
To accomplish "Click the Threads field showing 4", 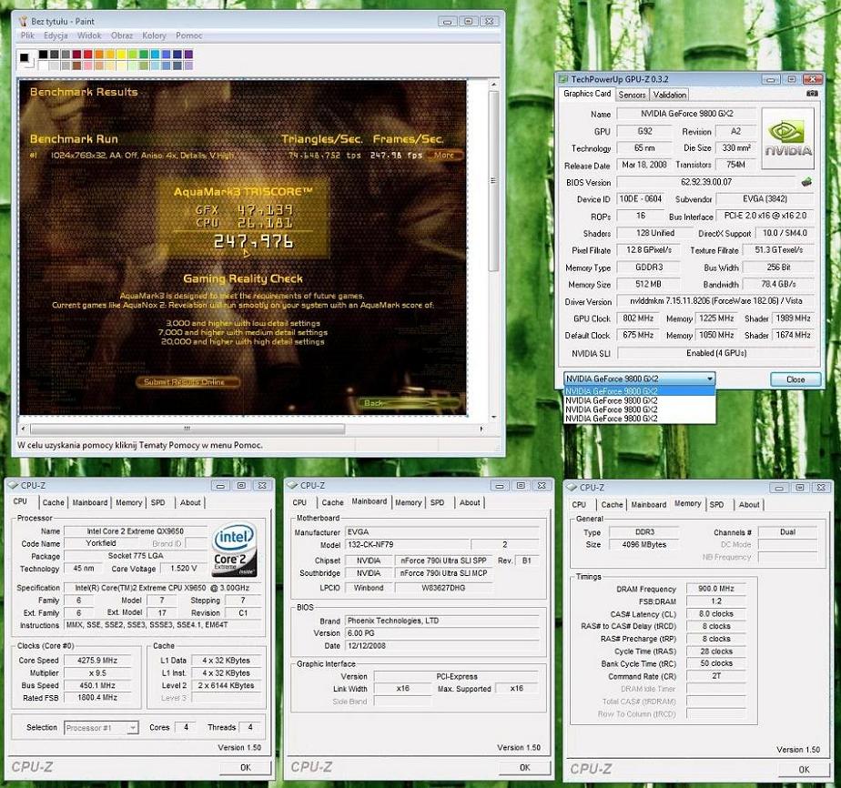I will [249, 727].
